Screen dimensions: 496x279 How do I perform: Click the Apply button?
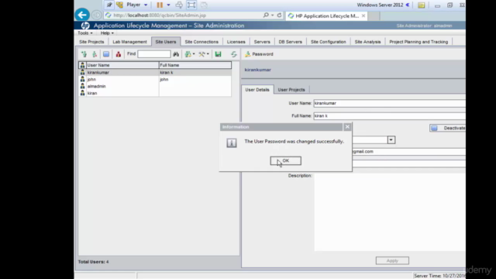coord(392,260)
